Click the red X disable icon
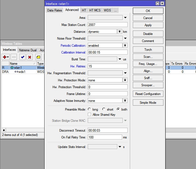This screenshot has width=196, height=169. click(30, 57)
